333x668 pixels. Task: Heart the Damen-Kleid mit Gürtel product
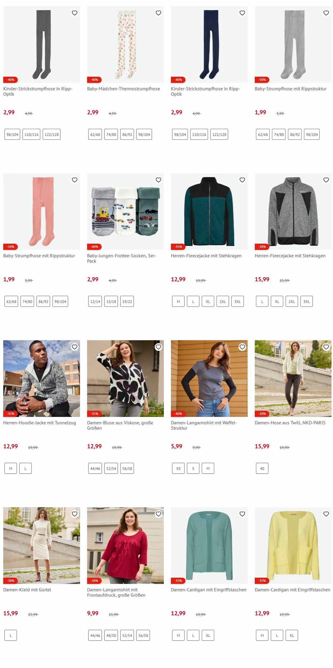(x=75, y=514)
